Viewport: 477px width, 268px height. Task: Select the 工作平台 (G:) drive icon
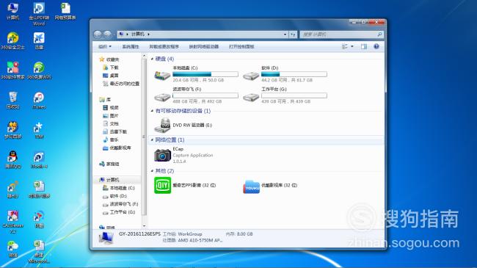251,97
